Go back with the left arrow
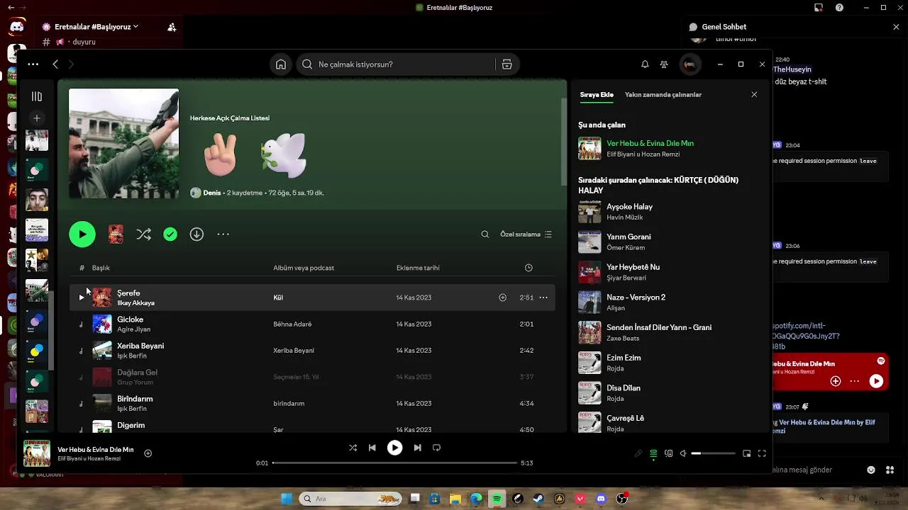The width and height of the screenshot is (908, 510). pyautogui.click(x=55, y=64)
